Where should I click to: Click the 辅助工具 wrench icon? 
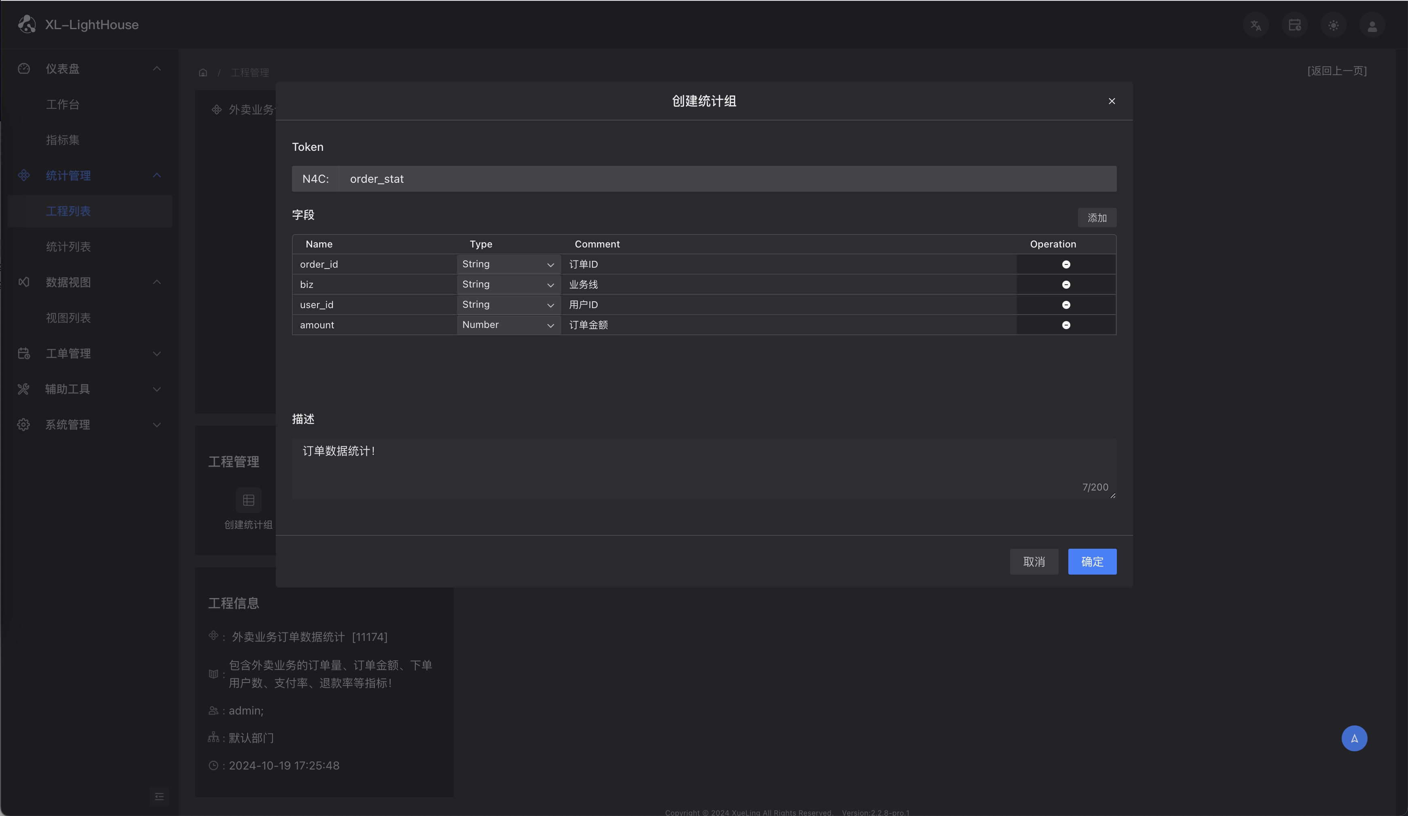[23, 389]
